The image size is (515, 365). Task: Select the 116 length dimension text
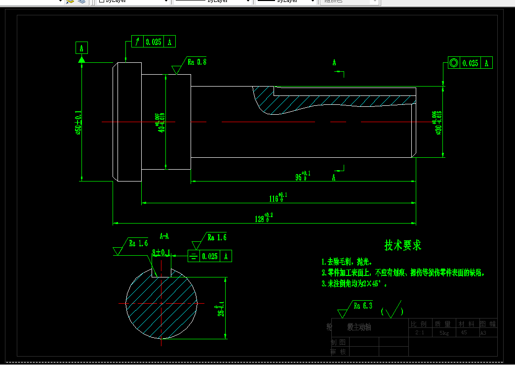pyautogui.click(x=278, y=197)
